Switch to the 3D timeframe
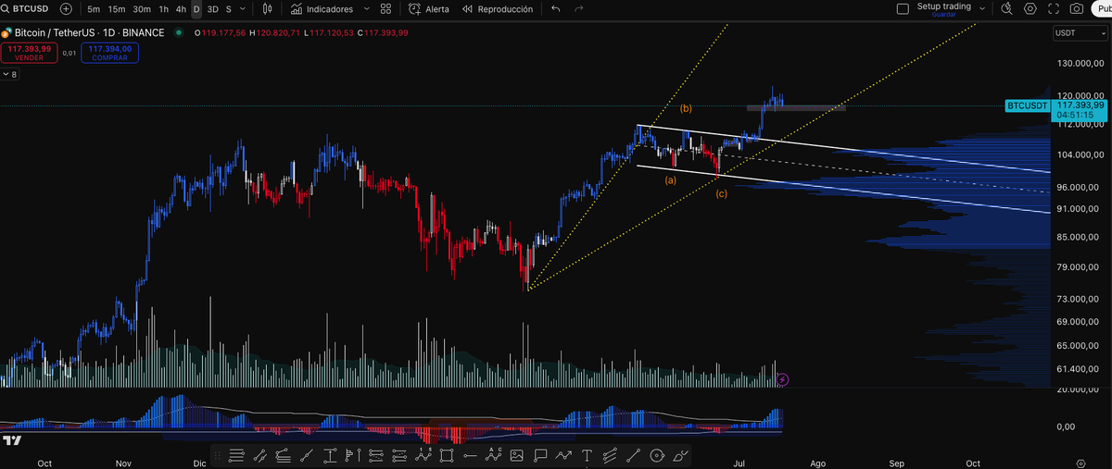1112x469 pixels. (212, 8)
